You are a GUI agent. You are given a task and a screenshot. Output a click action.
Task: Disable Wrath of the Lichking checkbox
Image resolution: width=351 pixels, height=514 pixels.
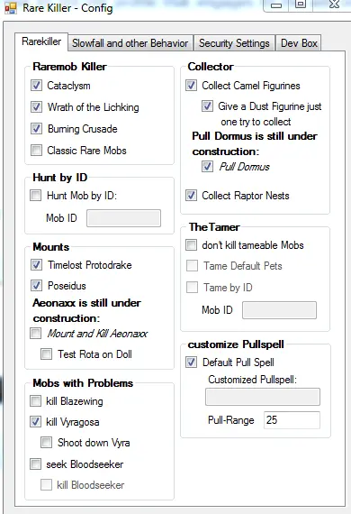pos(36,107)
